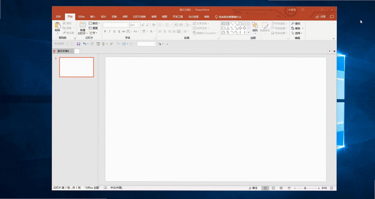The height and width of the screenshot is (199, 375).
Task: Click the Underline button
Action: (114, 31)
